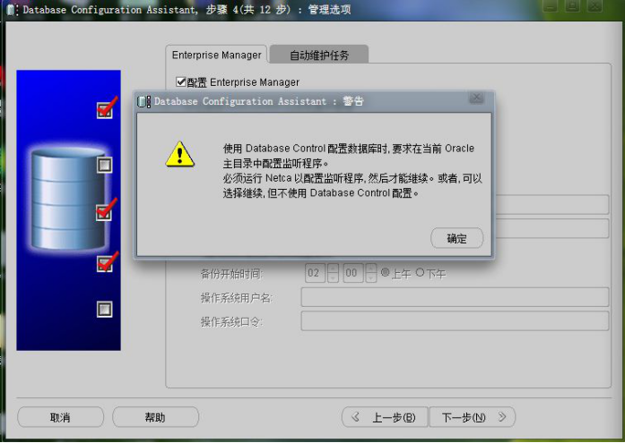Click the red-checked step box below the cylinder

coord(105,264)
